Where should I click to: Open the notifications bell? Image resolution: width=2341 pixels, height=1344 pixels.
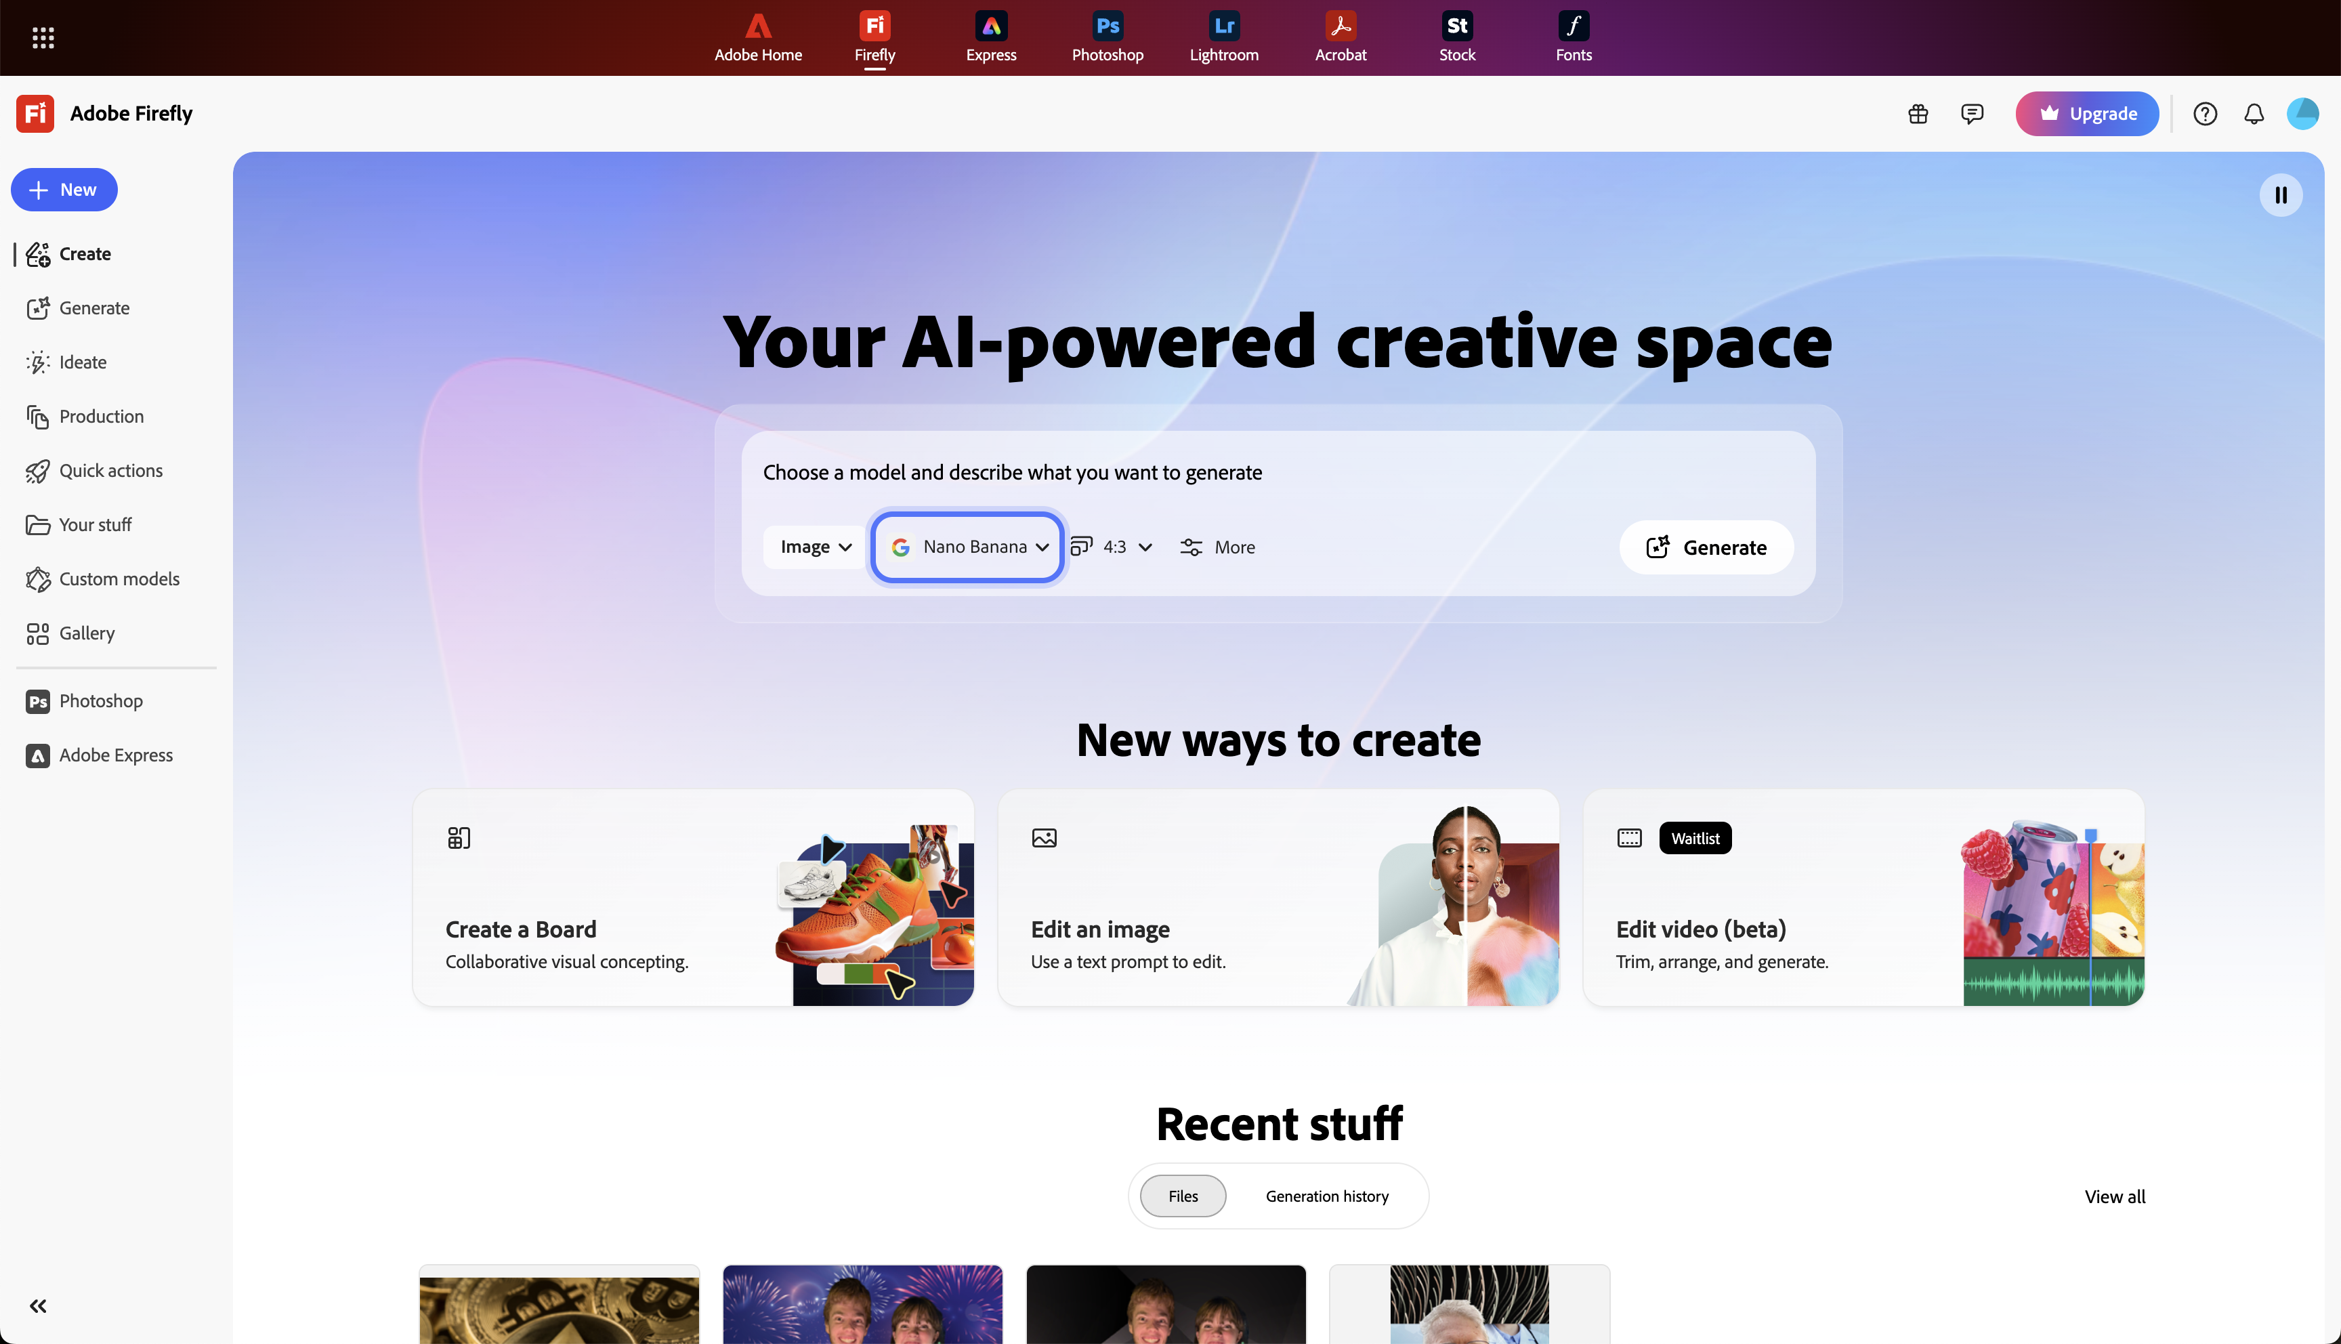2254,112
